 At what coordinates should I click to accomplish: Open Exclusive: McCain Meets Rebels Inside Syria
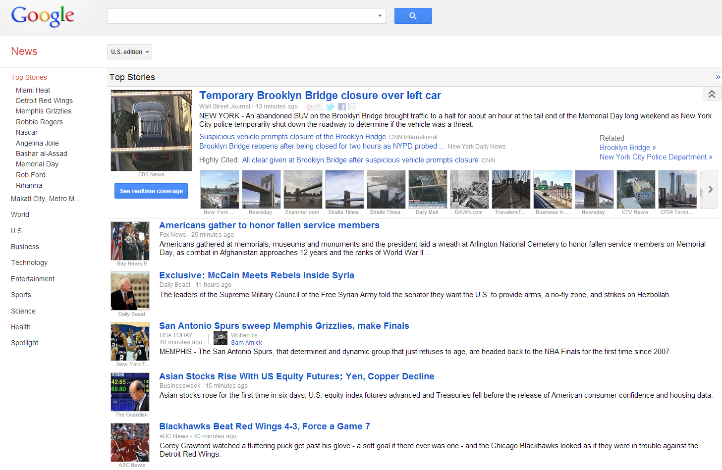click(x=257, y=275)
